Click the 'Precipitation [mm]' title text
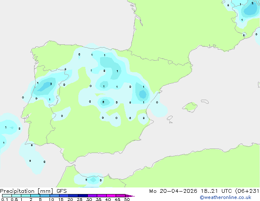Image resolution: width=260 pixels, height=201 pixels. click(27, 191)
